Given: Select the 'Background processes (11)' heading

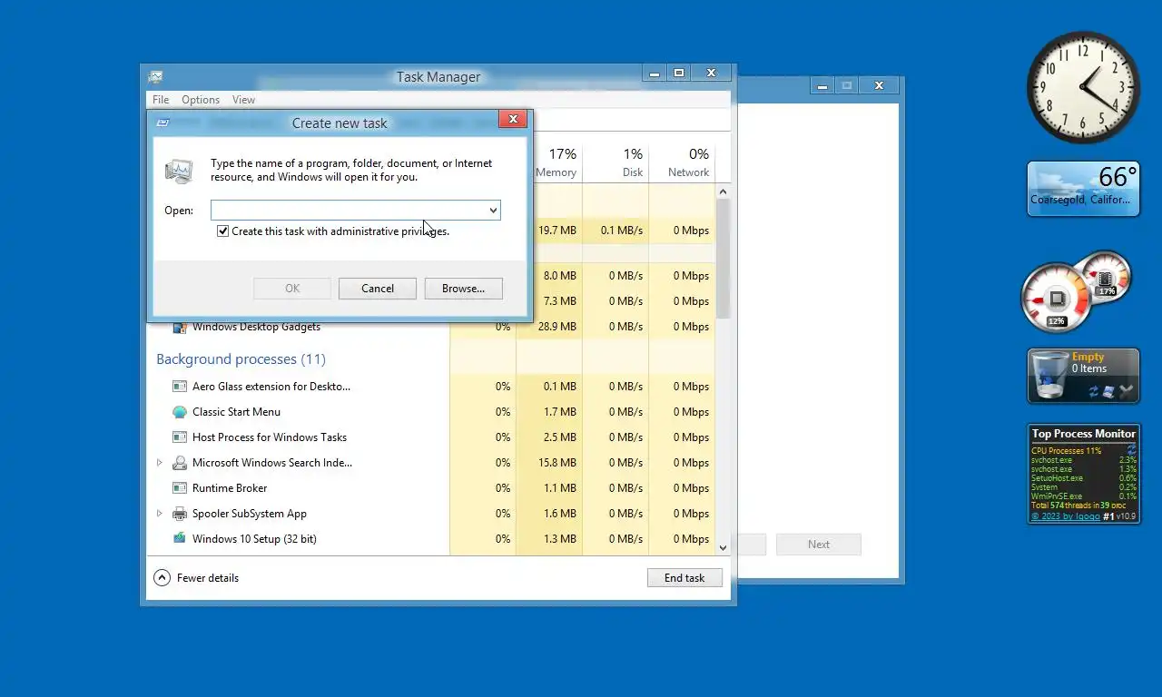Looking at the screenshot, I should tap(241, 359).
